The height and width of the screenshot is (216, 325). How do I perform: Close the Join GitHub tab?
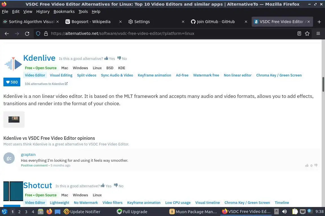point(246,22)
